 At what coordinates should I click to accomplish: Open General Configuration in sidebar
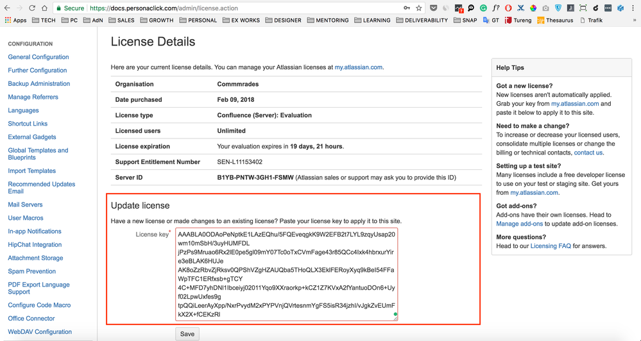38,57
